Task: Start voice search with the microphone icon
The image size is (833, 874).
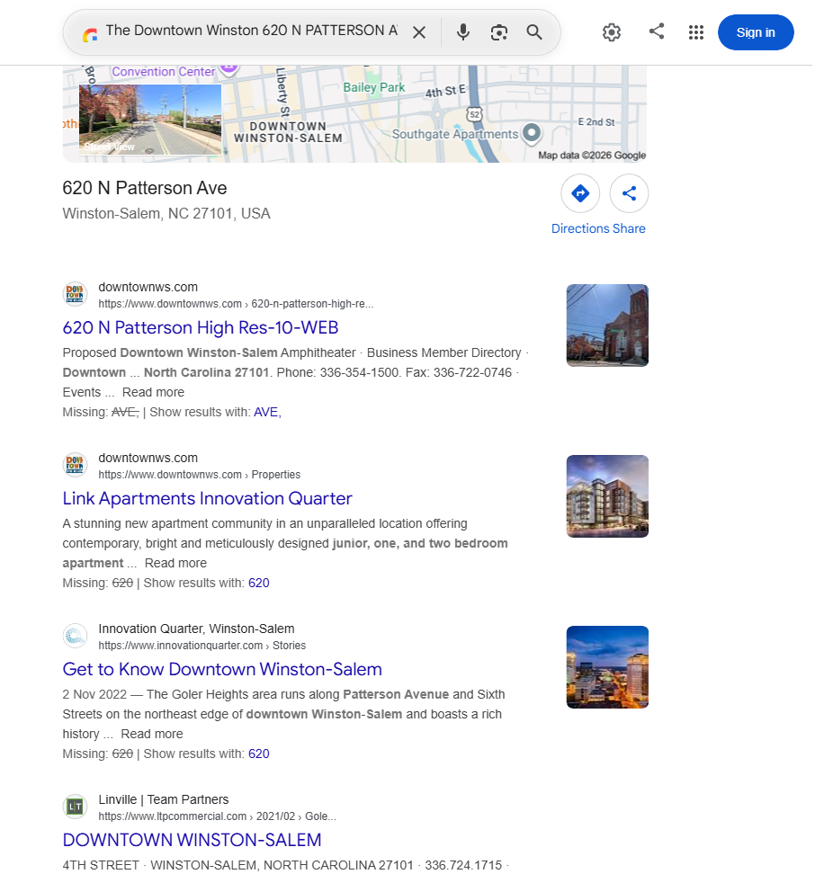Action: (x=462, y=32)
